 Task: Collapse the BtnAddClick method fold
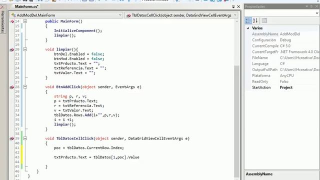point(25,86)
